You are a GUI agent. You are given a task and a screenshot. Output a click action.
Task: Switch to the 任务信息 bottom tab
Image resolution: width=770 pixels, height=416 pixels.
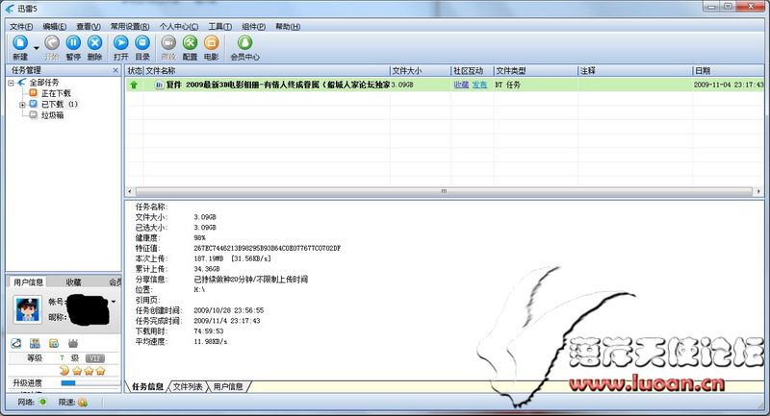tap(147, 386)
